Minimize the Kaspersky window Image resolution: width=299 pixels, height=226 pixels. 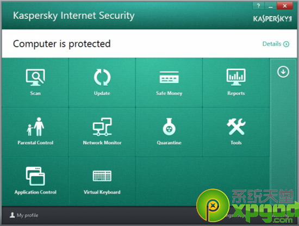click(270, 6)
